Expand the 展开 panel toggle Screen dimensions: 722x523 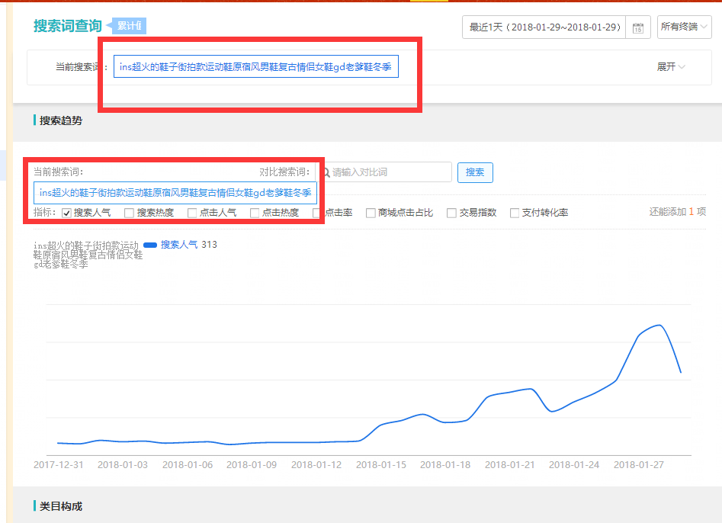671,67
